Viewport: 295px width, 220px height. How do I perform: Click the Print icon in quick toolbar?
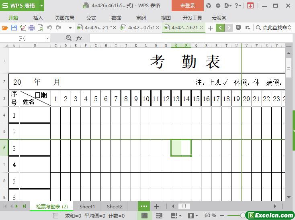click(x=31, y=28)
